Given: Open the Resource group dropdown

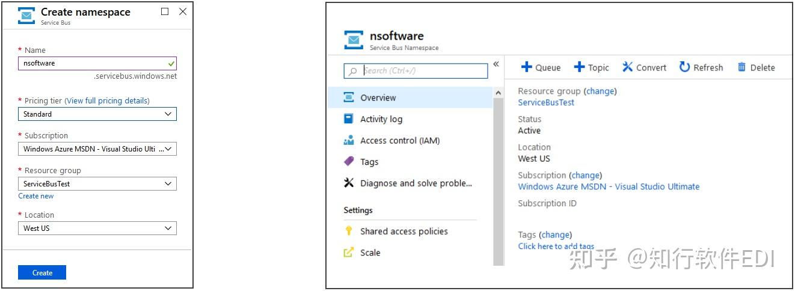Looking at the screenshot, I should (x=97, y=184).
